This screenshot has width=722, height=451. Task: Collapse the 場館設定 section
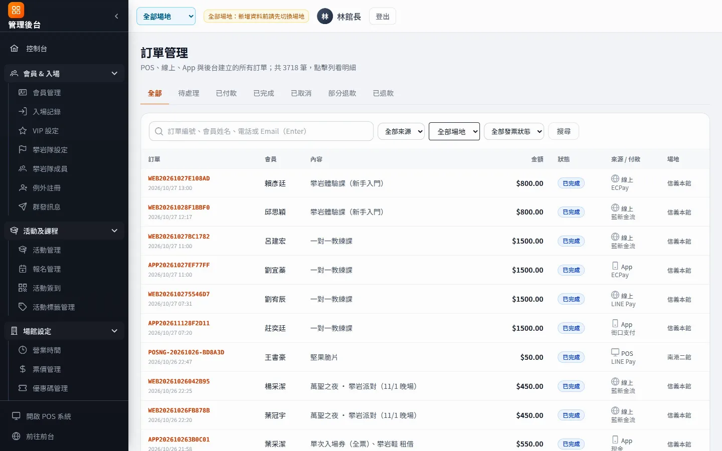[x=64, y=331]
